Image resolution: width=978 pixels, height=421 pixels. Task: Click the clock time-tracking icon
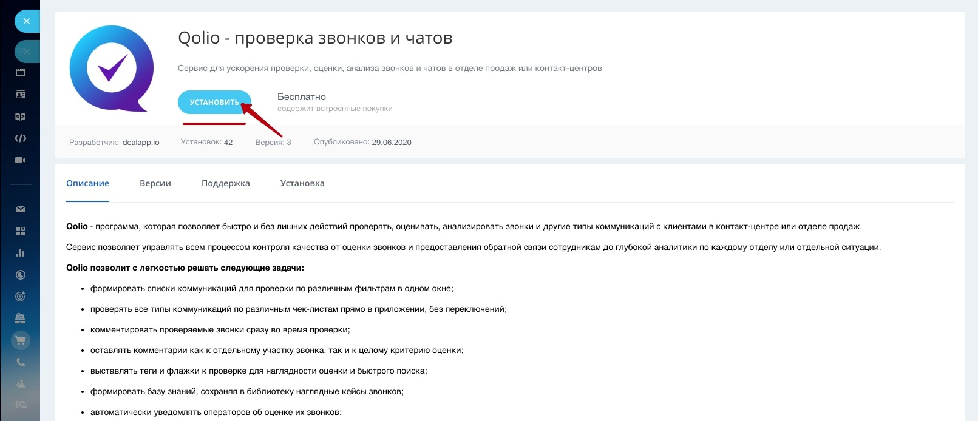tap(21, 275)
